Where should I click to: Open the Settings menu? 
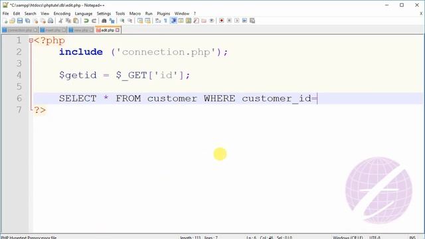104,13
